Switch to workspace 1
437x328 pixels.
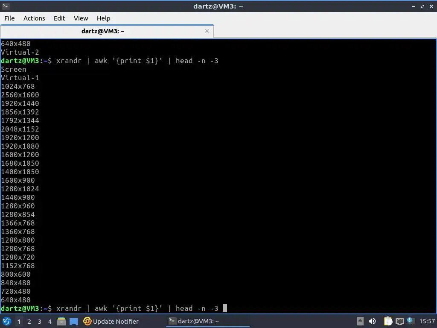(x=19, y=322)
